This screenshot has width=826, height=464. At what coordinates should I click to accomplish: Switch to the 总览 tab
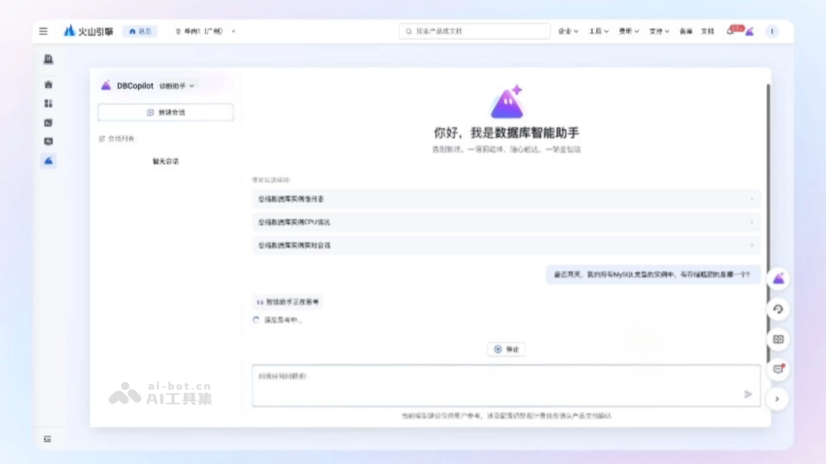click(x=140, y=30)
